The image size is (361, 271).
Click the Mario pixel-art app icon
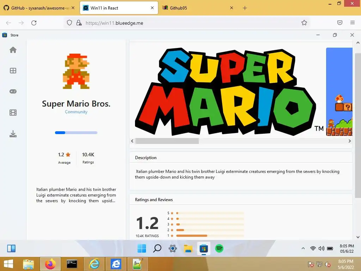pos(76,71)
